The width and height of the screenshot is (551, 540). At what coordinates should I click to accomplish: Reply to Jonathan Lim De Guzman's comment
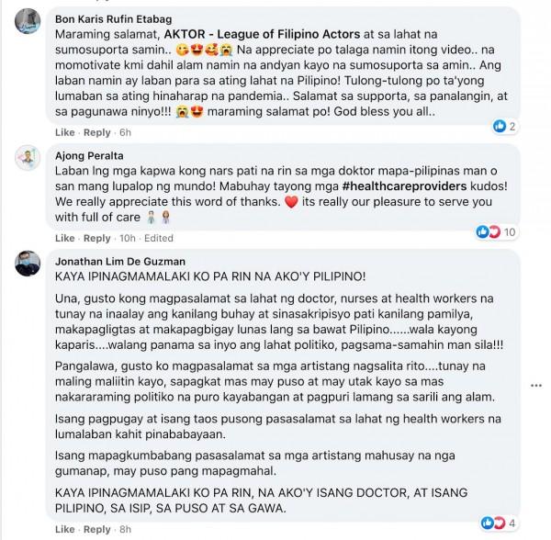[x=97, y=529]
